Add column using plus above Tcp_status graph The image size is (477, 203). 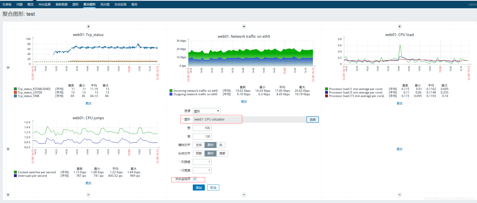pos(88,26)
